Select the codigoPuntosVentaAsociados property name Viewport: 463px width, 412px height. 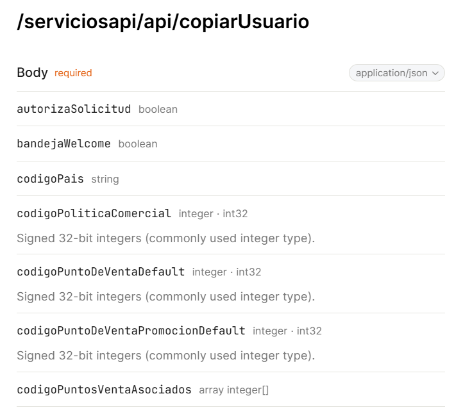pos(104,390)
